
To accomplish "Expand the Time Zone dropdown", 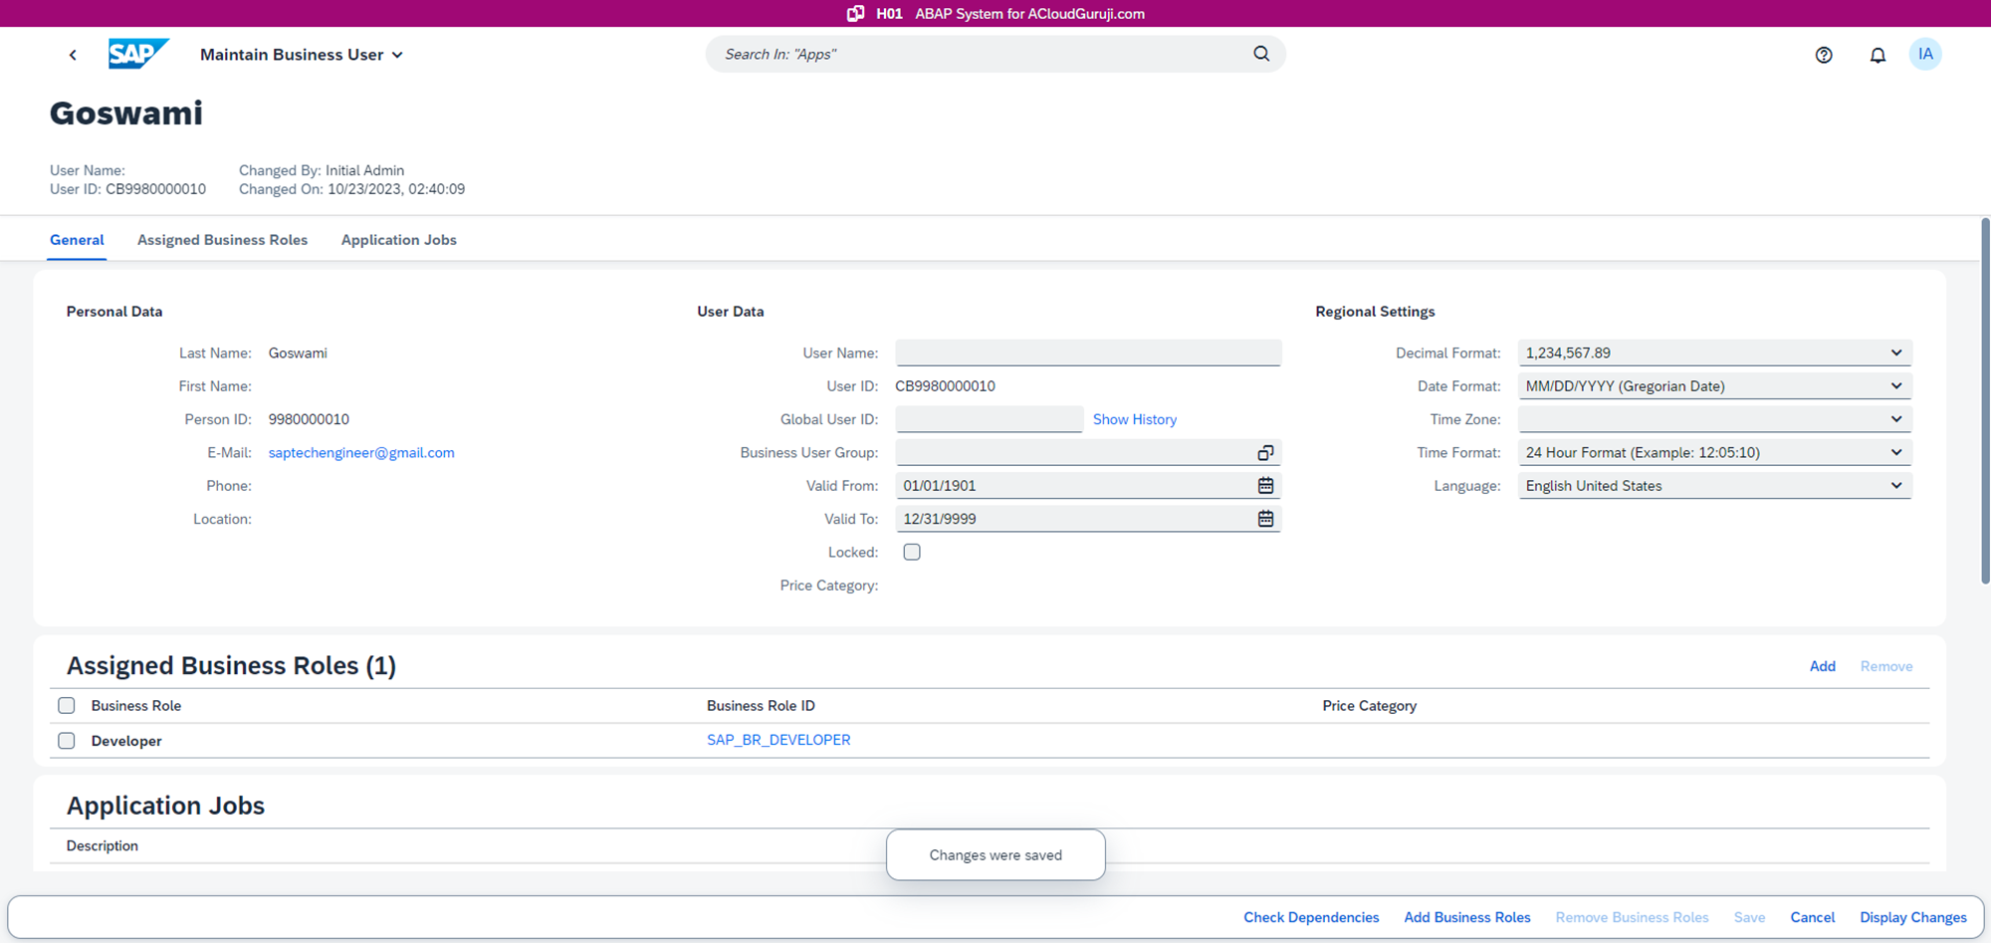I will point(1895,419).
